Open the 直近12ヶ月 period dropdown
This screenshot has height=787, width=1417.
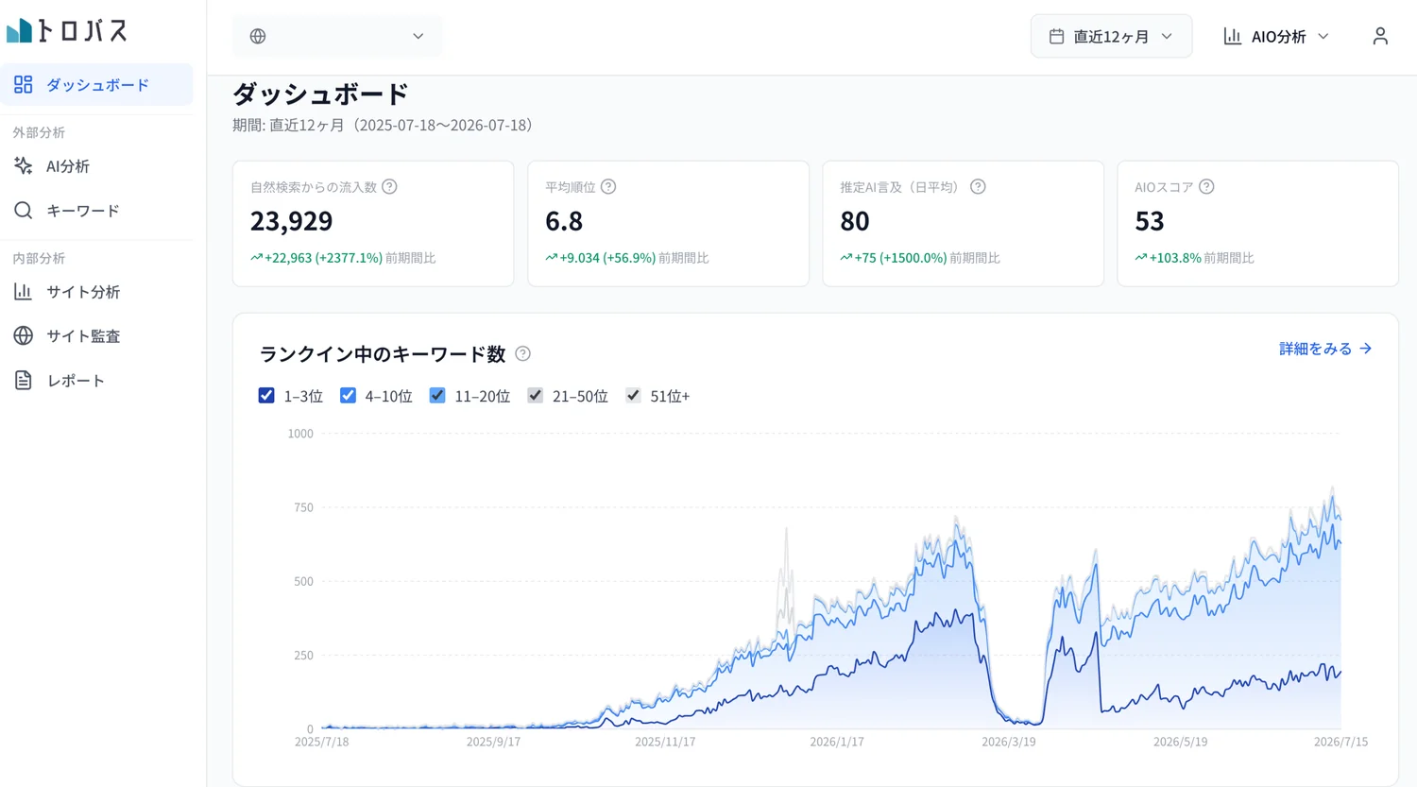pos(1111,36)
